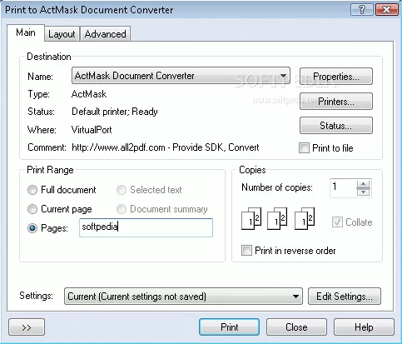Open the Advanced tab
Screen dimensions: 402x344
click(x=105, y=34)
